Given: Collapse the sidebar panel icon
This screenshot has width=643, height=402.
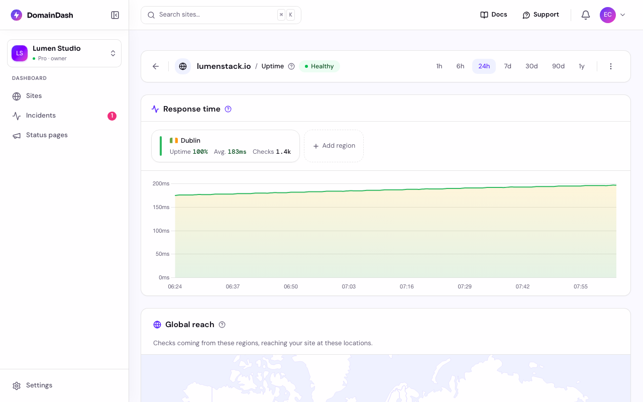Looking at the screenshot, I should pos(115,15).
